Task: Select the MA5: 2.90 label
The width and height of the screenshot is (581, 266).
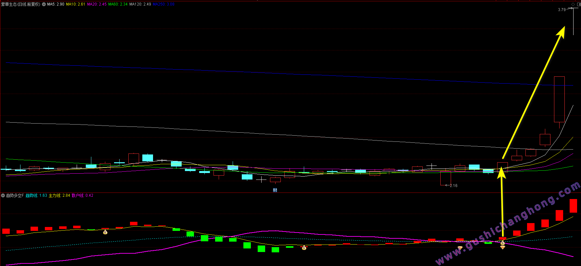Action: point(56,4)
